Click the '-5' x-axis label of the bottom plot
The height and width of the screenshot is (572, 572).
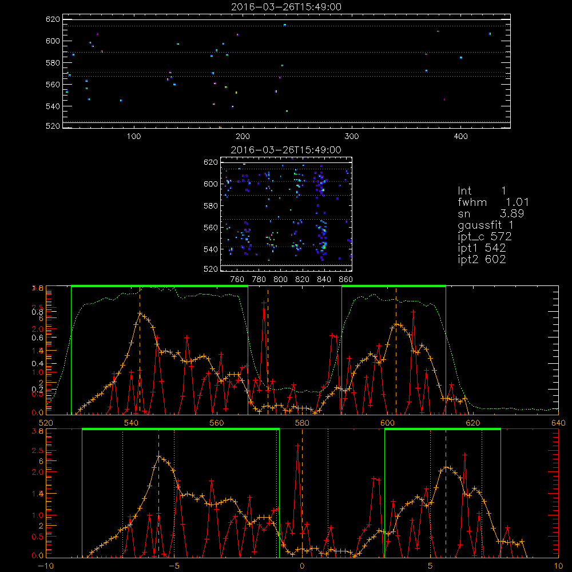tap(174, 566)
